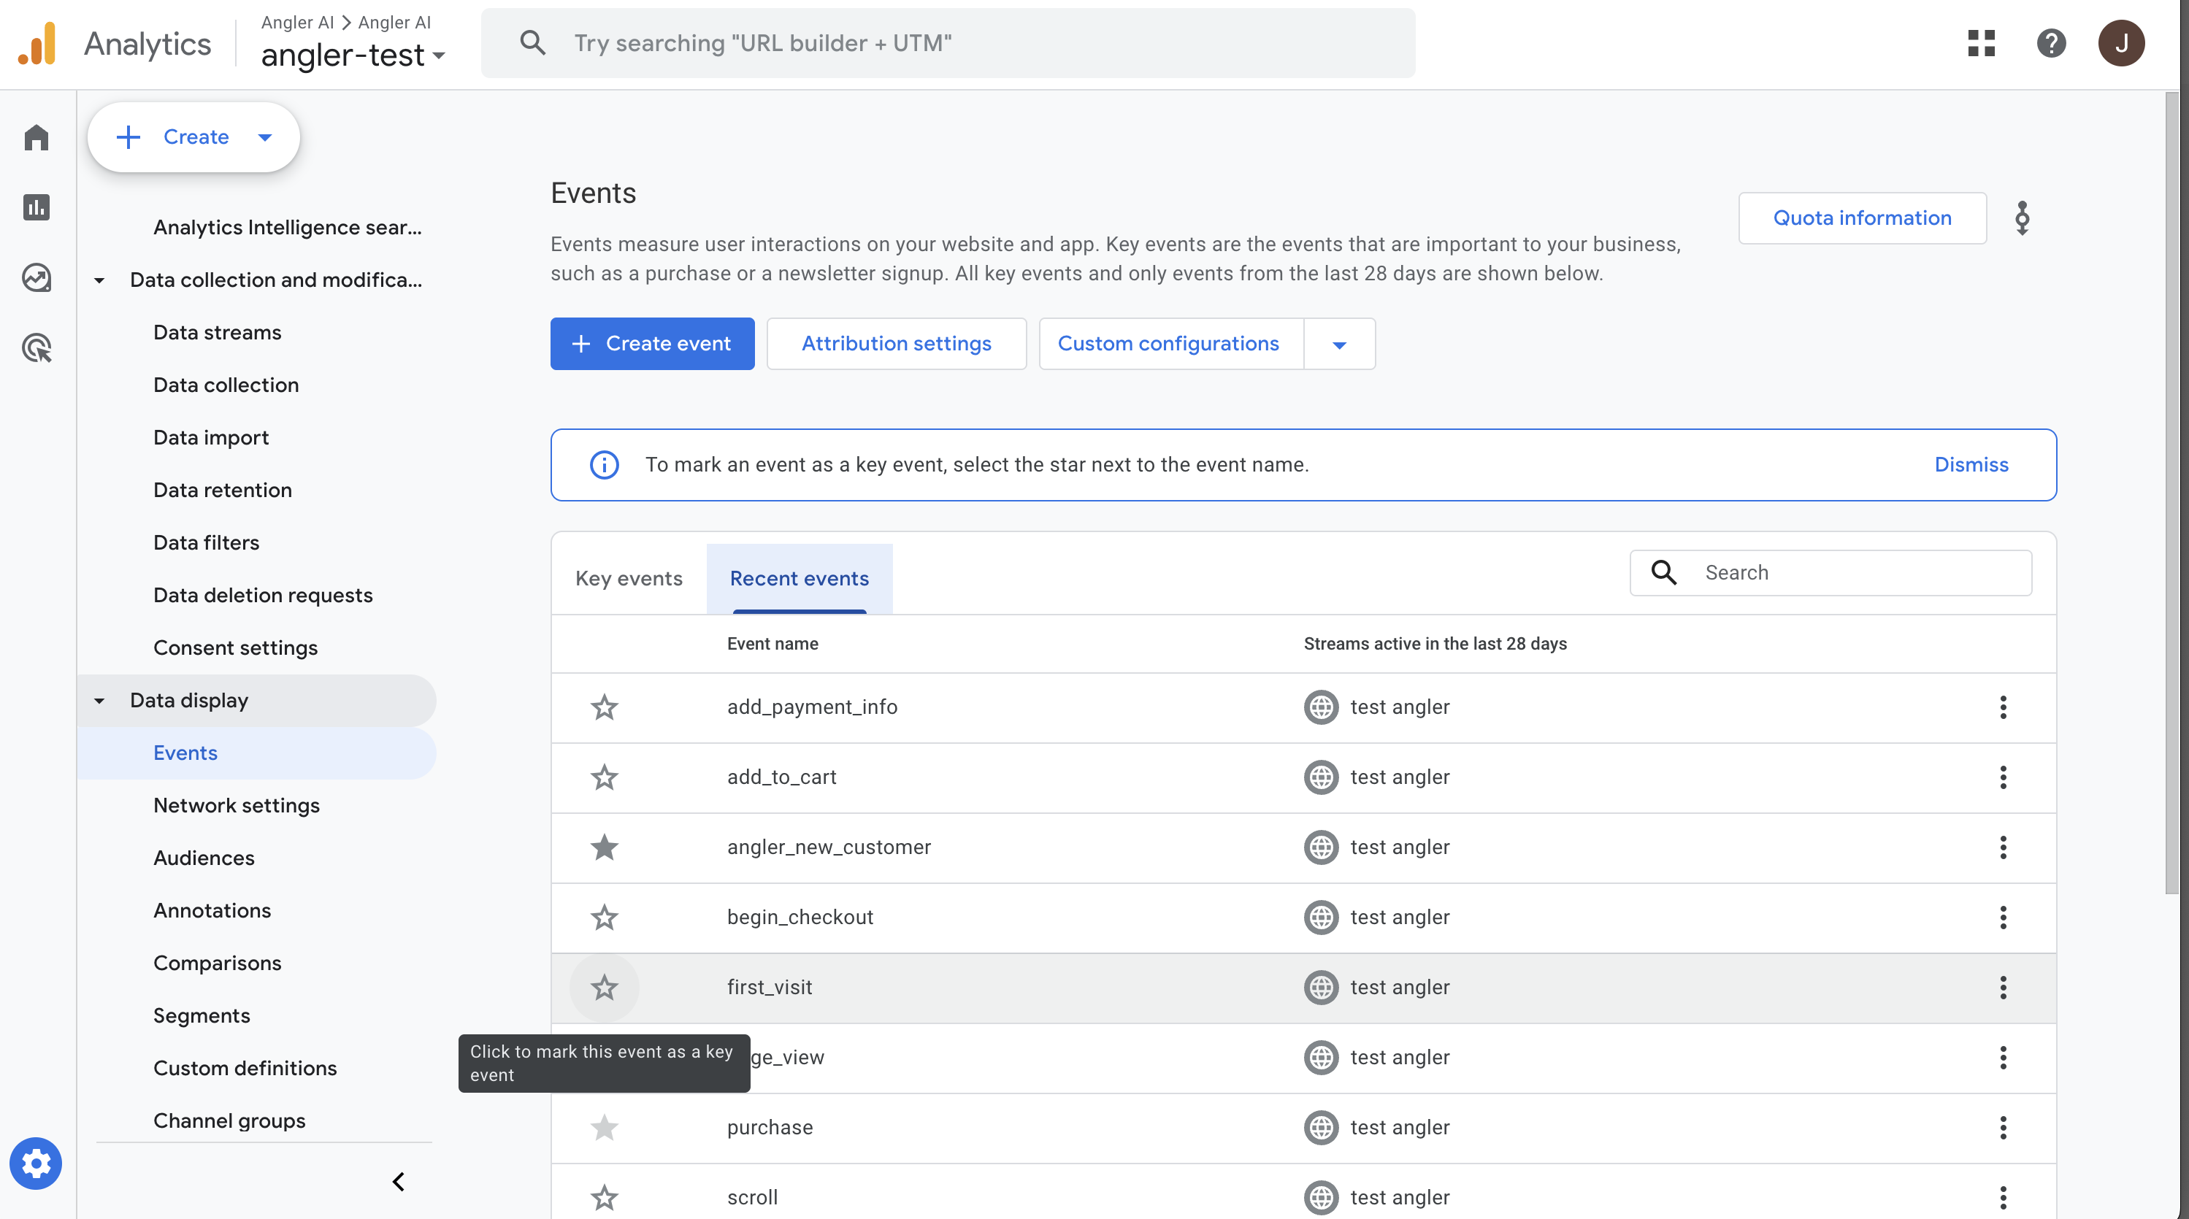Click the top Analytics search box
This screenshot has width=2189, height=1219.
pyautogui.click(x=948, y=43)
